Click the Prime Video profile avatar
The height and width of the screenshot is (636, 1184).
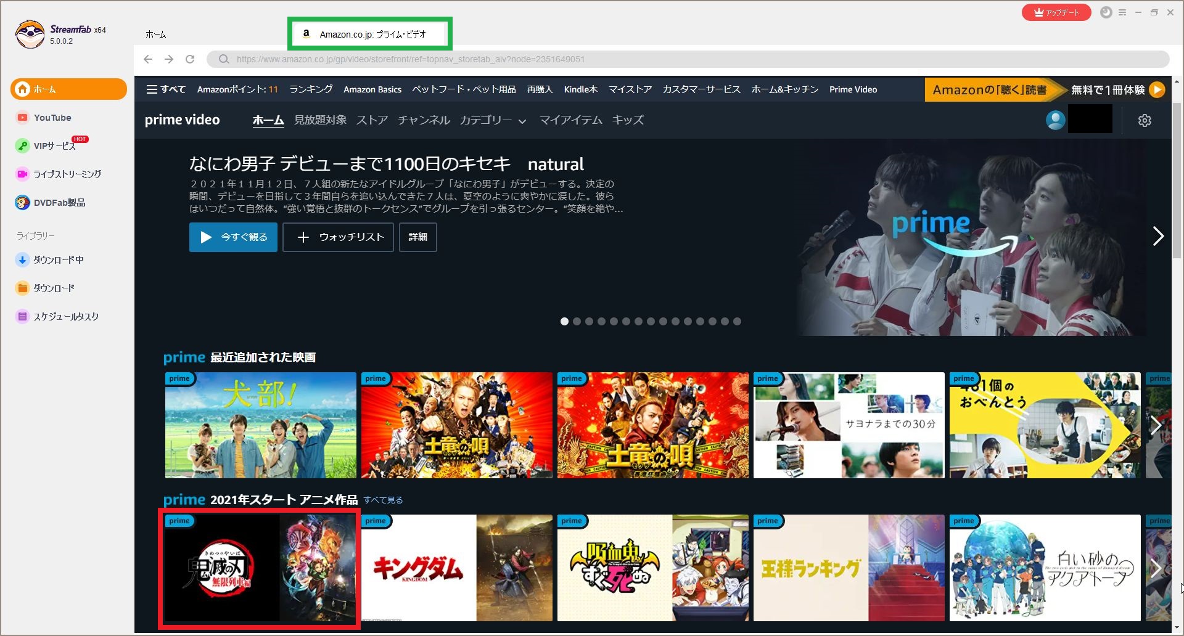point(1056,120)
